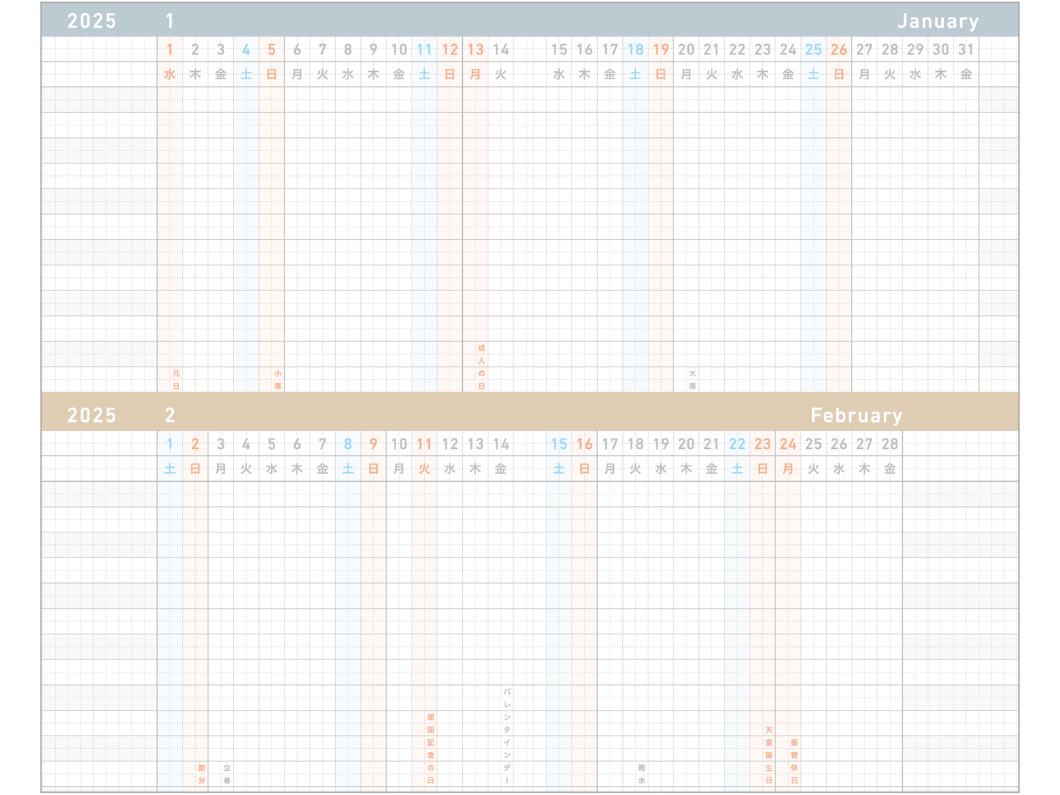Click month number "1" in January header bar
This screenshot has width=1060, height=795.
point(169,21)
